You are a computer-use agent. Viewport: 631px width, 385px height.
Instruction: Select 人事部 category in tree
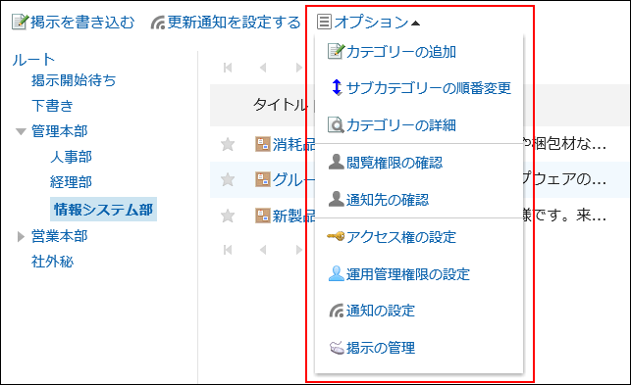click(71, 157)
